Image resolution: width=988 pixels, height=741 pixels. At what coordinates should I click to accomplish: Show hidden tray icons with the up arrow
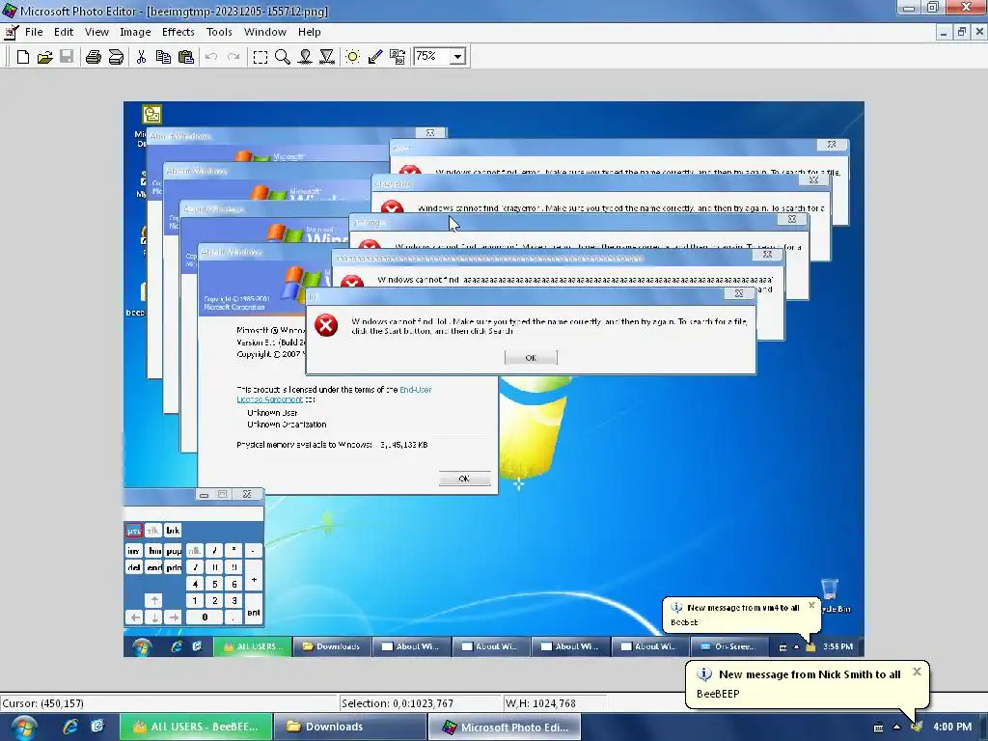pos(896,727)
